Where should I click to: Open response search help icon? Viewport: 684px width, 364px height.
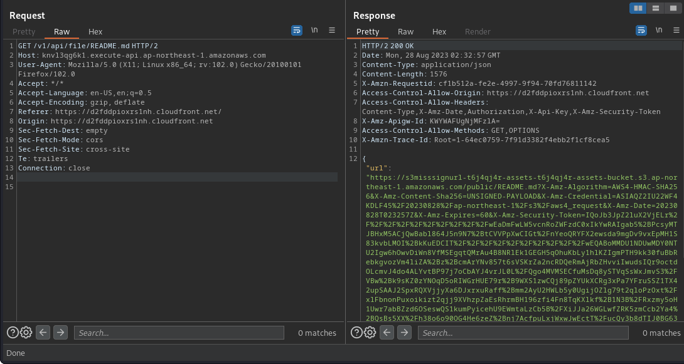356,333
